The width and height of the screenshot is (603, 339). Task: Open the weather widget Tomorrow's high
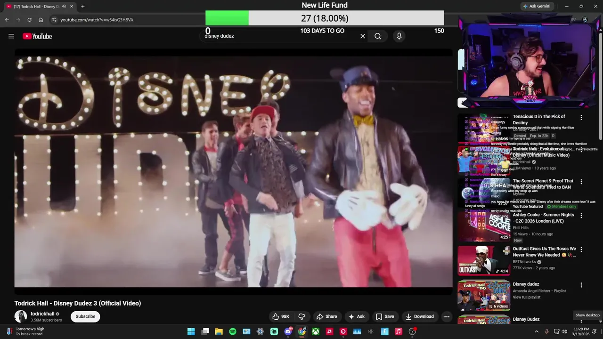point(26,331)
